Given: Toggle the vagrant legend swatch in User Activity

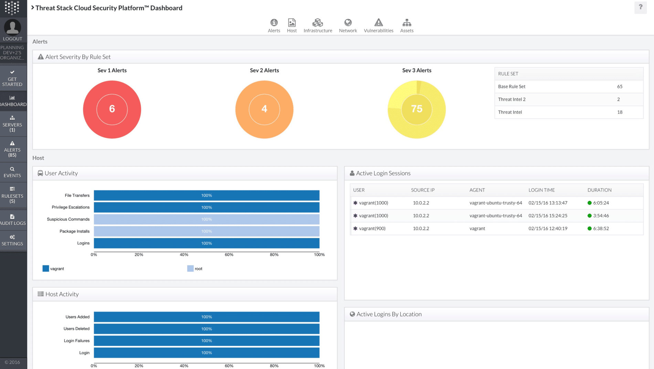Looking at the screenshot, I should [x=46, y=269].
